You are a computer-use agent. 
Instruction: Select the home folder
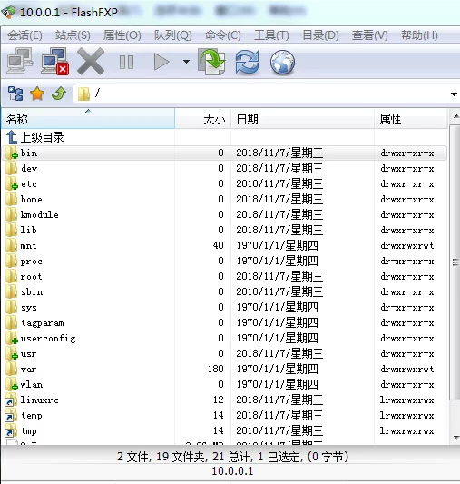point(224,199)
